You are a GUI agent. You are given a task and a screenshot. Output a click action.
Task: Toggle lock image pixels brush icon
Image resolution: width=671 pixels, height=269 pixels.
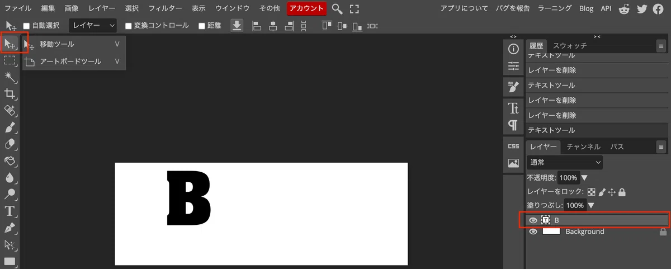pyautogui.click(x=602, y=192)
